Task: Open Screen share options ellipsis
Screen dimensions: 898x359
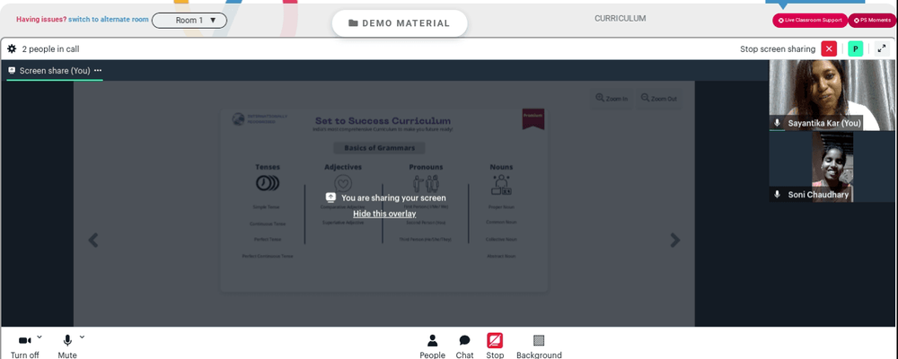Action: tap(98, 70)
